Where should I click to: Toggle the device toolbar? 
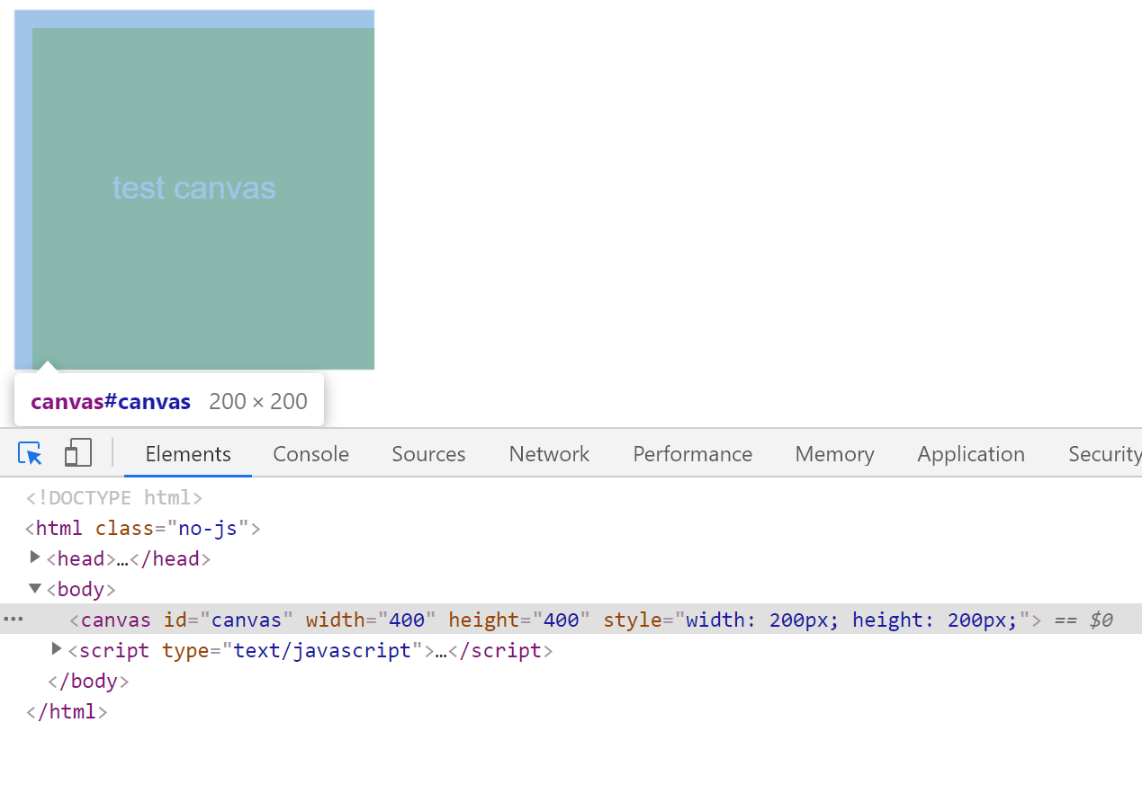click(x=77, y=453)
